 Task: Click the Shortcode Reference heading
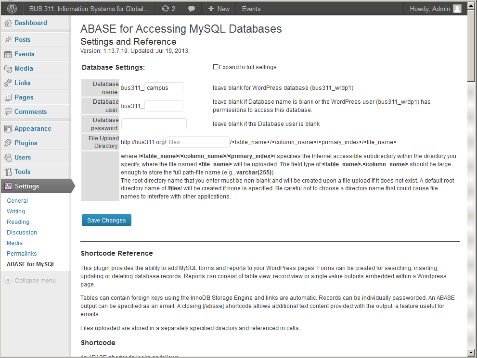[117, 253]
